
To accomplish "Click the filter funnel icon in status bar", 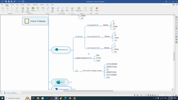I will [x=135, y=95].
